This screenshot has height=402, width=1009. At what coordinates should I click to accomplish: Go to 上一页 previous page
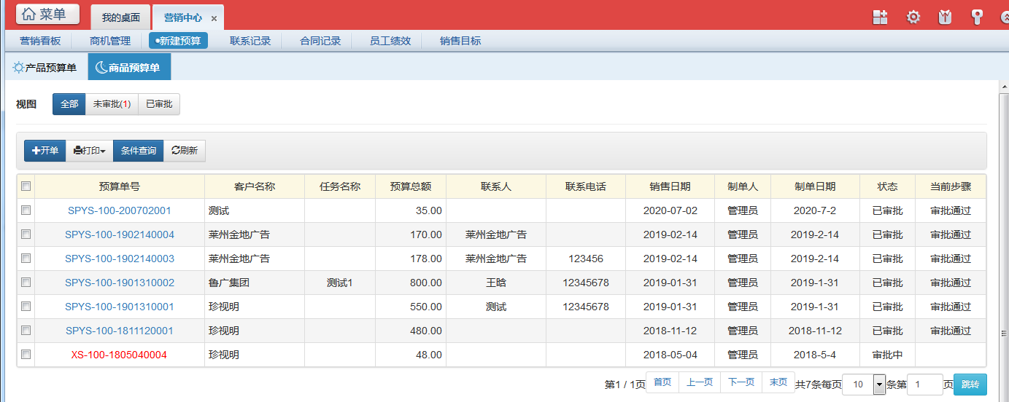[x=700, y=382]
